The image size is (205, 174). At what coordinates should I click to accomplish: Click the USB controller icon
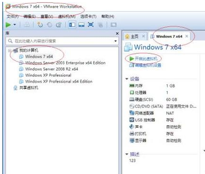(x=132, y=120)
